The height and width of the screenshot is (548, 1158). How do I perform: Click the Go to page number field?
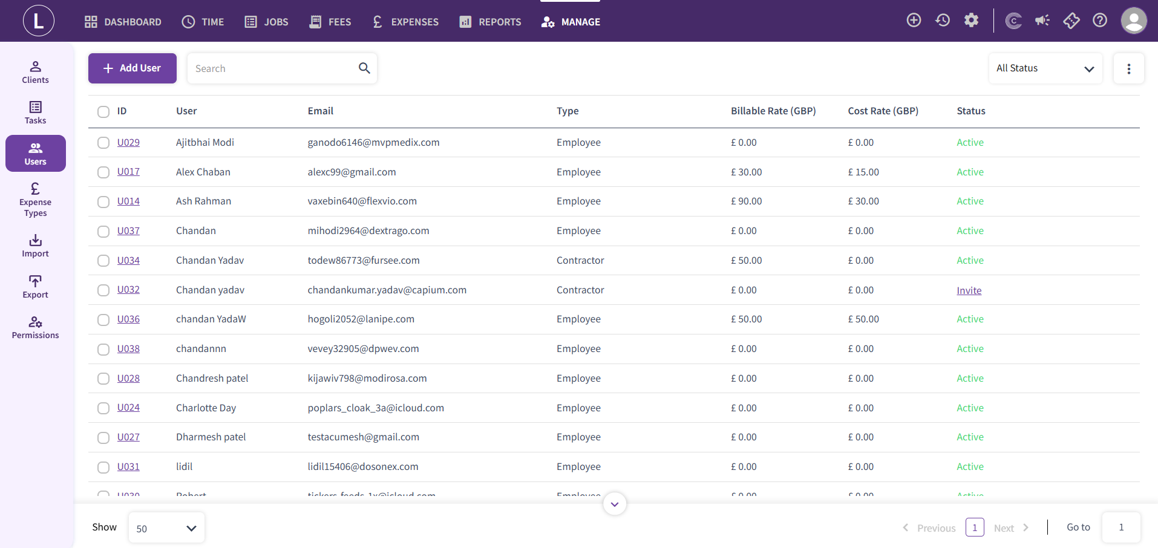(1121, 527)
